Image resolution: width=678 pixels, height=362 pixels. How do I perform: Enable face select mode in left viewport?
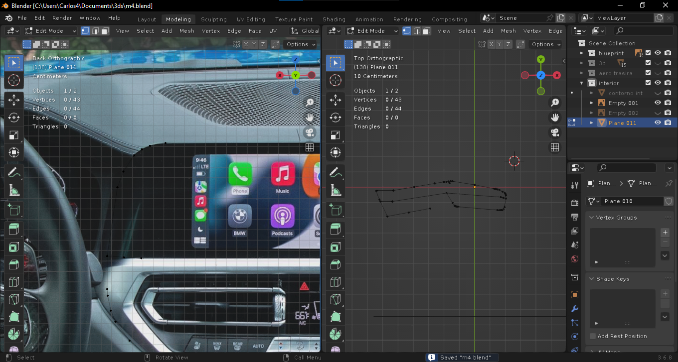(x=105, y=31)
